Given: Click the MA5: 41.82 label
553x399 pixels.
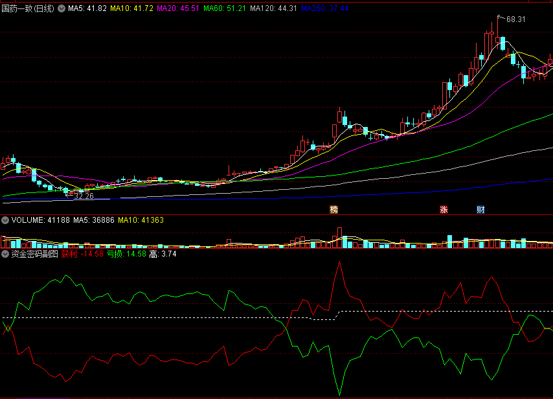Looking at the screenshot, I should pyautogui.click(x=87, y=8).
